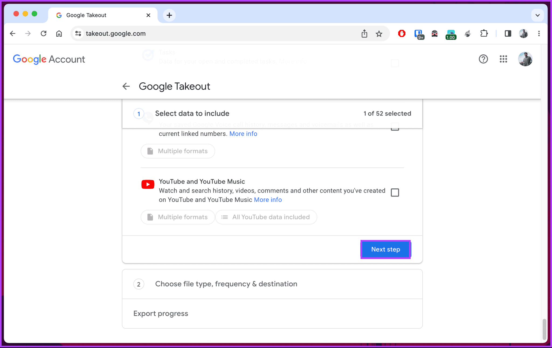The height and width of the screenshot is (348, 552).
Task: Click the 1 of 52 selected text
Action: click(x=387, y=114)
